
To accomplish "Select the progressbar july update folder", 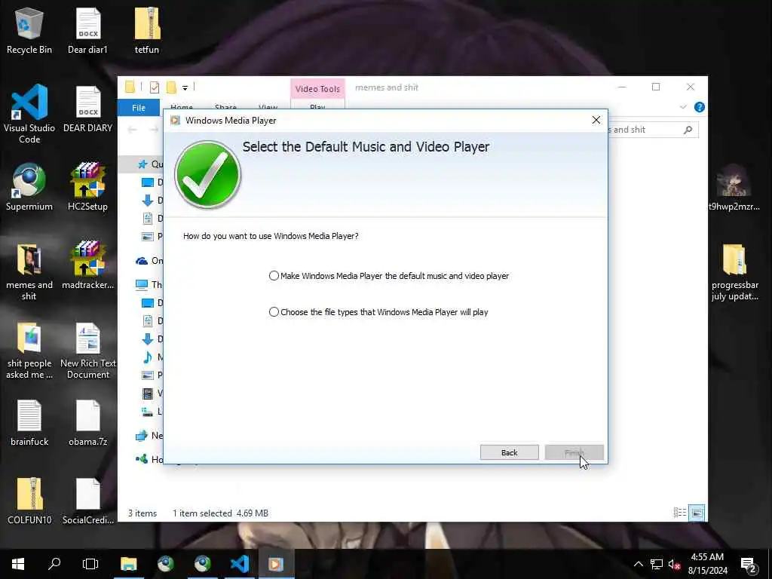I will click(x=734, y=271).
